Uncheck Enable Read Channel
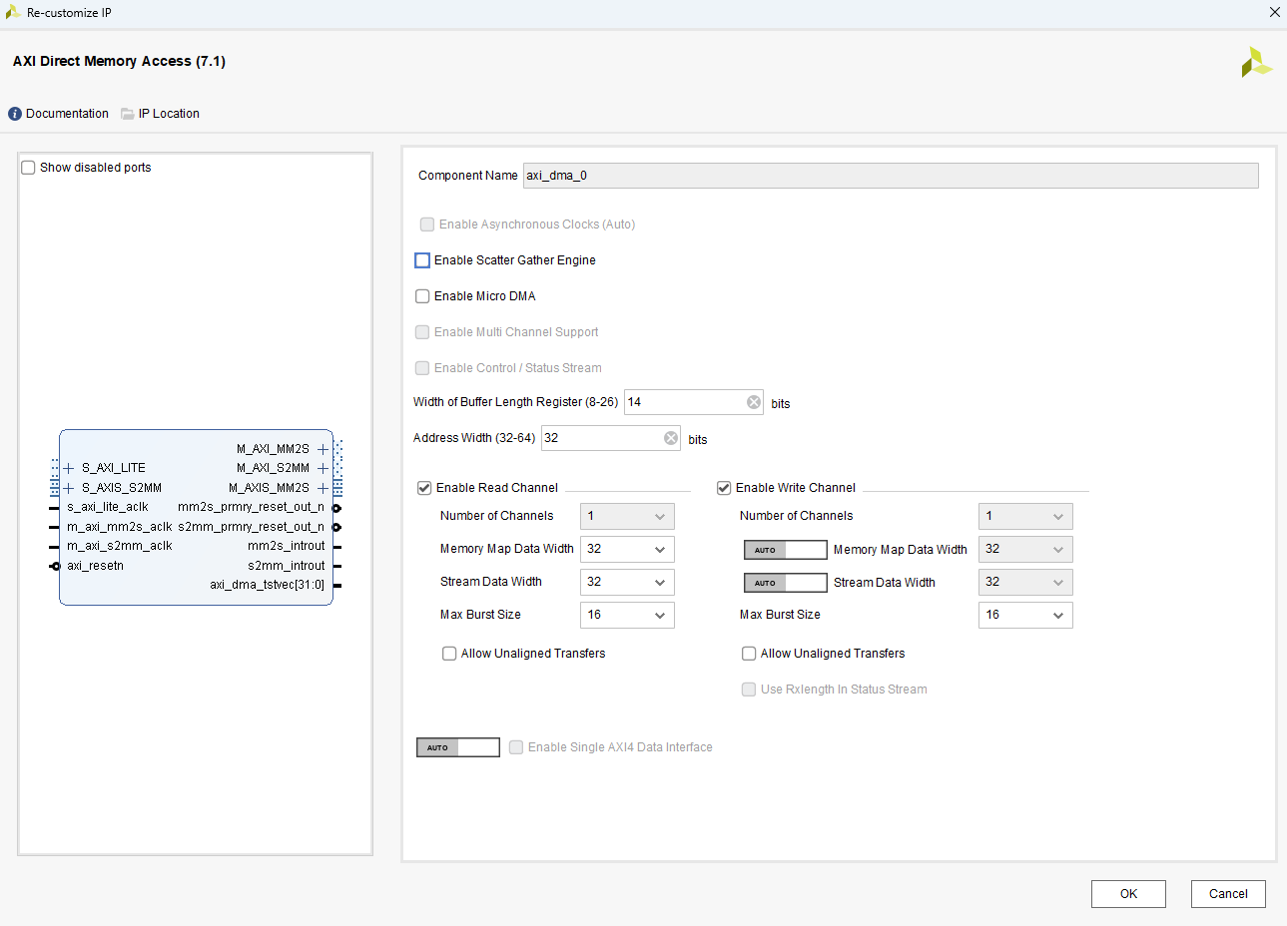Viewport: 1287px width, 926px height. tap(424, 488)
